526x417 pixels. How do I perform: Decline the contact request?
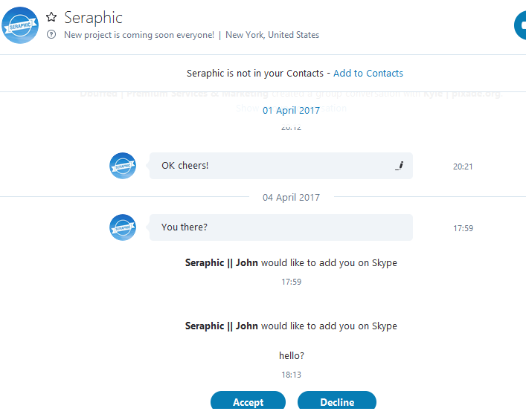[x=337, y=402]
